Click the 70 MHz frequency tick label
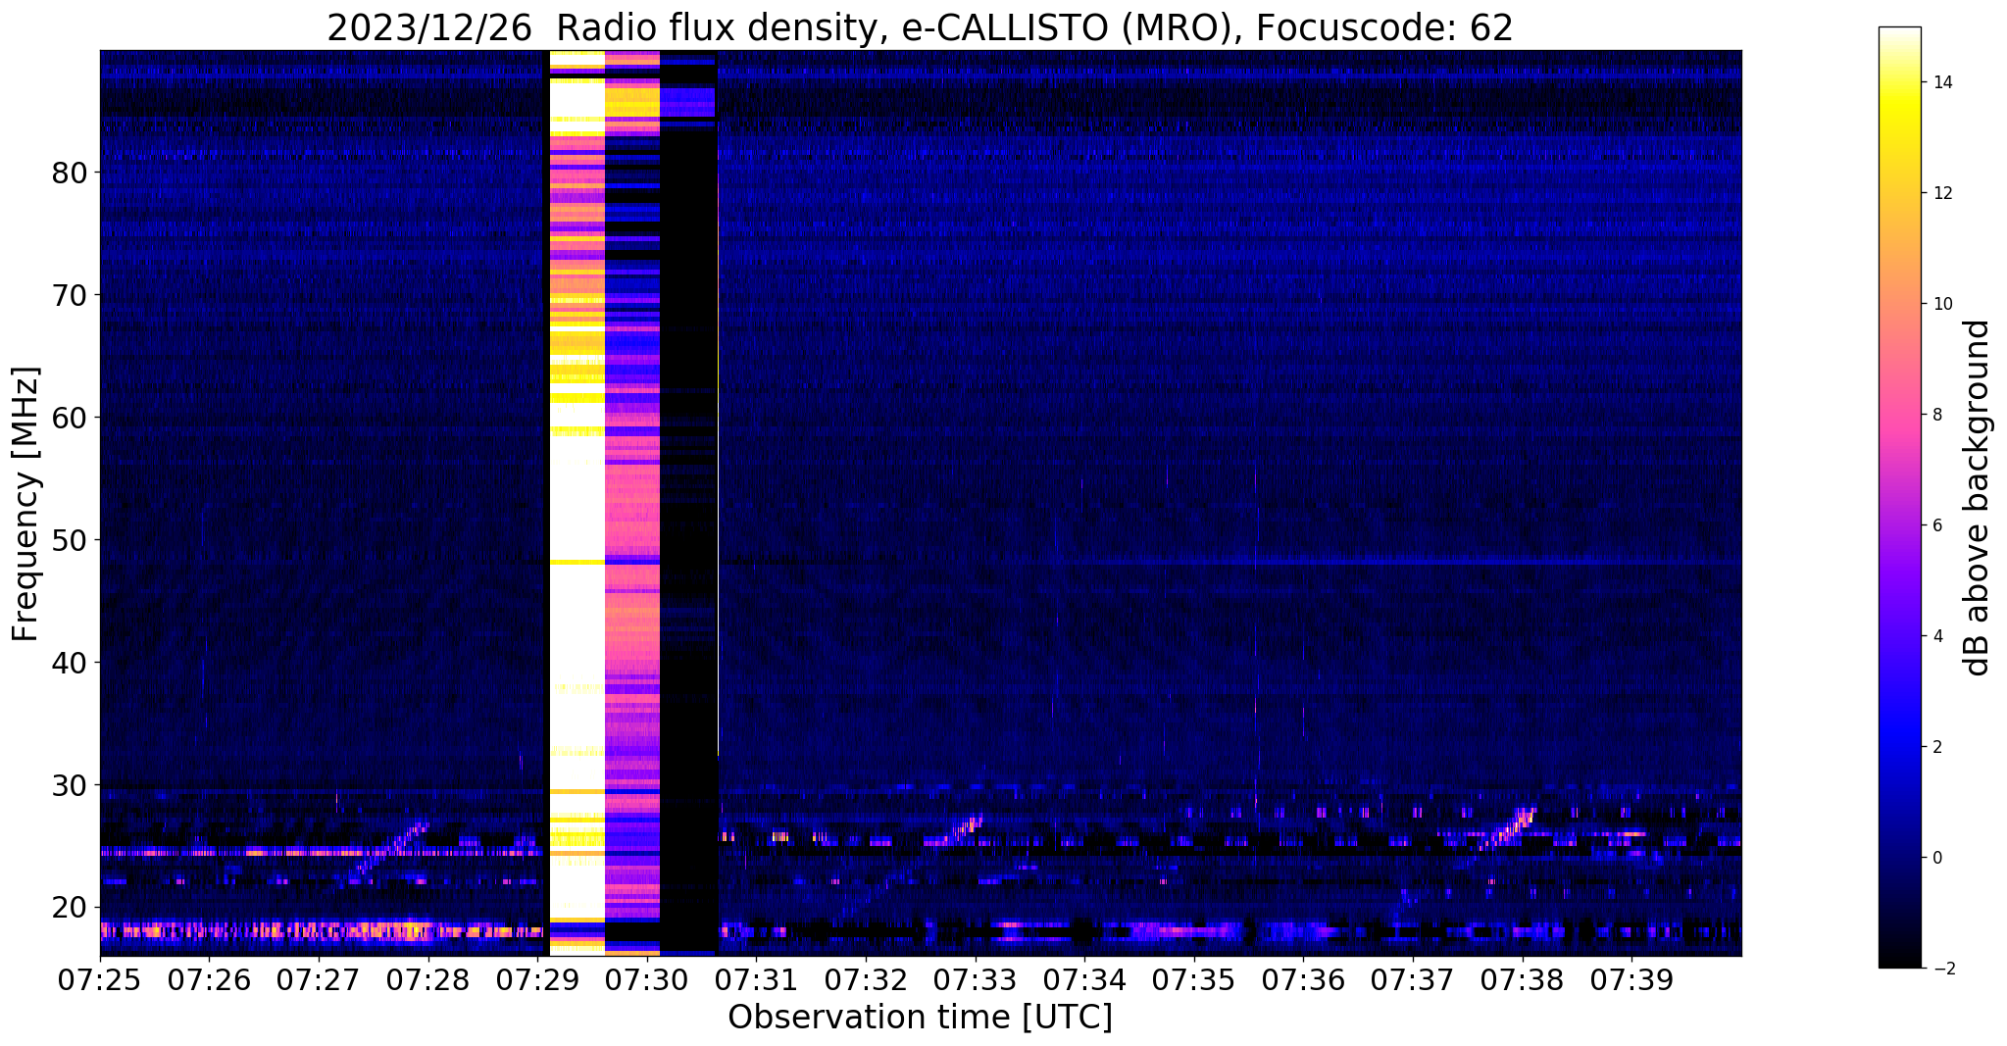Viewport: 2007px width, 1046px height. [69, 295]
